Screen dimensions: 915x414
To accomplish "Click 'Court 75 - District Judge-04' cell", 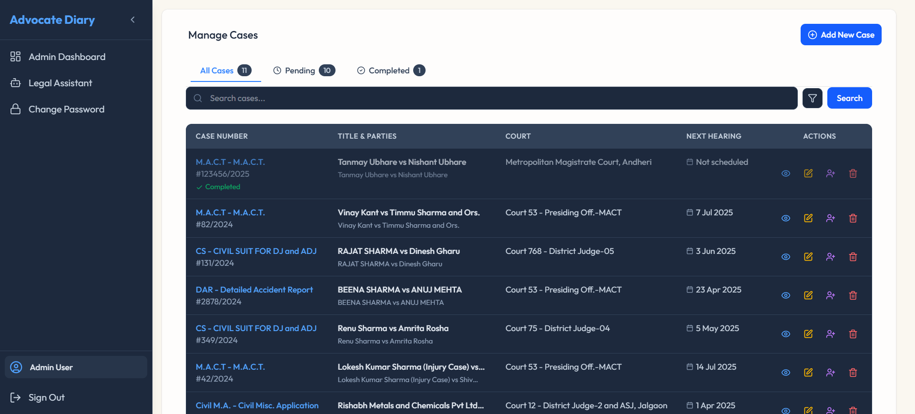I will (558, 328).
